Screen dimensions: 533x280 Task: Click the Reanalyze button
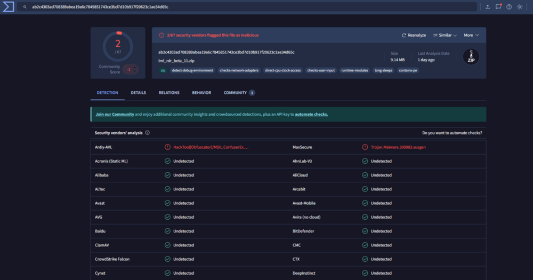(x=414, y=35)
